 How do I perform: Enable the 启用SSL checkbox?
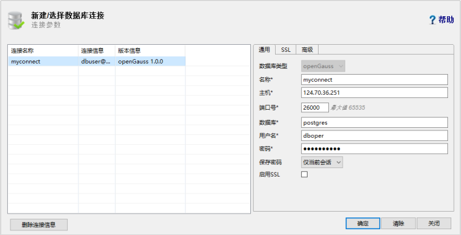(x=304, y=174)
